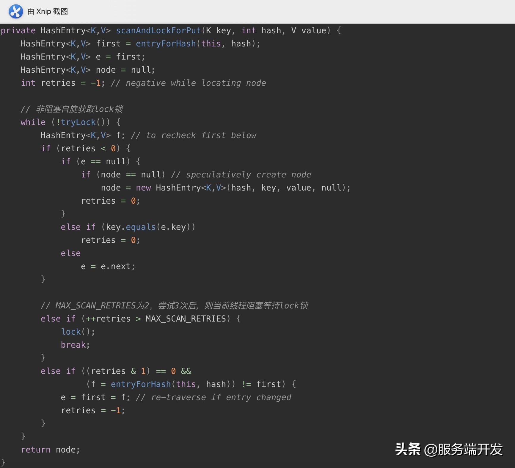
Task: Click the comment starting with MAX_SCAN_RETRIES为2
Action: point(174,306)
